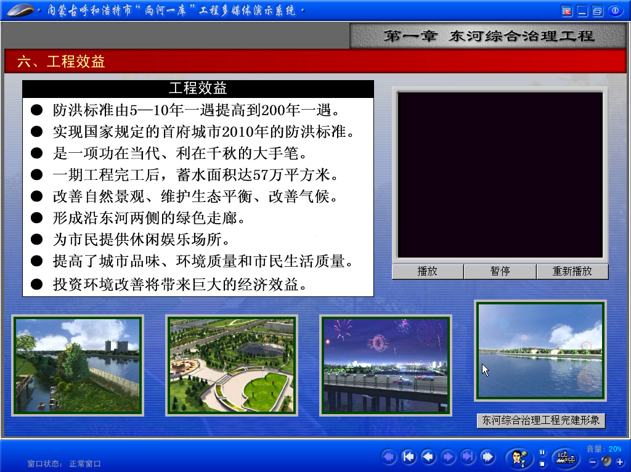The height and width of the screenshot is (472, 631).
Task: Pause narration with the small pause icon
Action: [542, 452]
